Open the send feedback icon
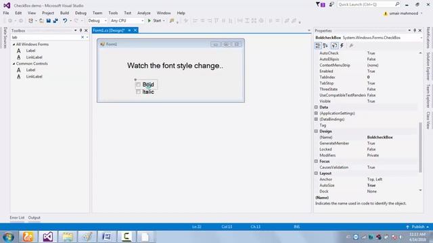This screenshot has width=433, height=243. click(332, 5)
